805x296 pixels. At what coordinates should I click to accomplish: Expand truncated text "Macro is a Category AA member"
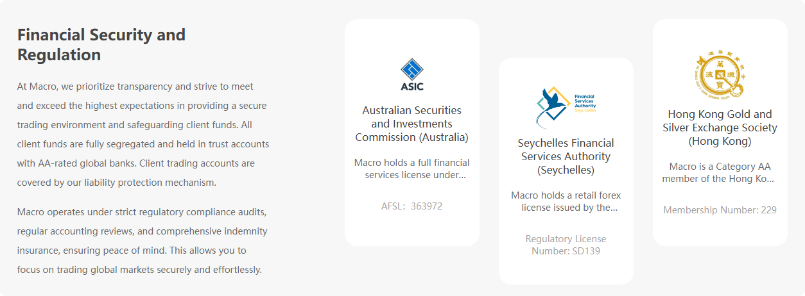tap(720, 172)
